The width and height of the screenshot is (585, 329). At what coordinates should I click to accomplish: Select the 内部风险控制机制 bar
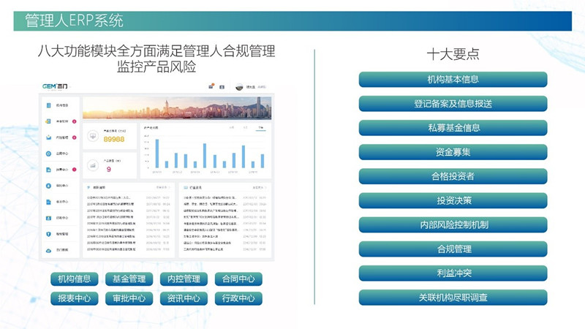pyautogui.click(x=453, y=224)
